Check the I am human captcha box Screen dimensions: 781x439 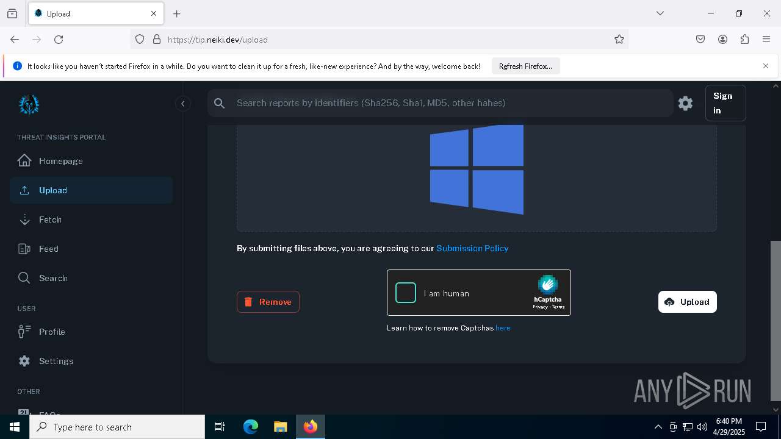tap(406, 293)
